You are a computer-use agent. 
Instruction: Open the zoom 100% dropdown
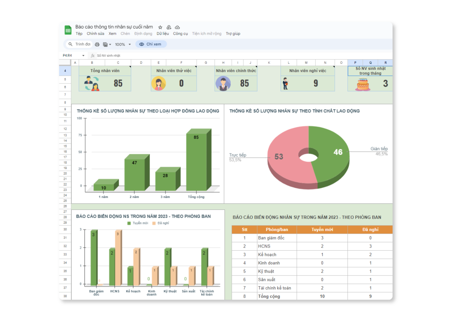pyautogui.click(x=123, y=44)
